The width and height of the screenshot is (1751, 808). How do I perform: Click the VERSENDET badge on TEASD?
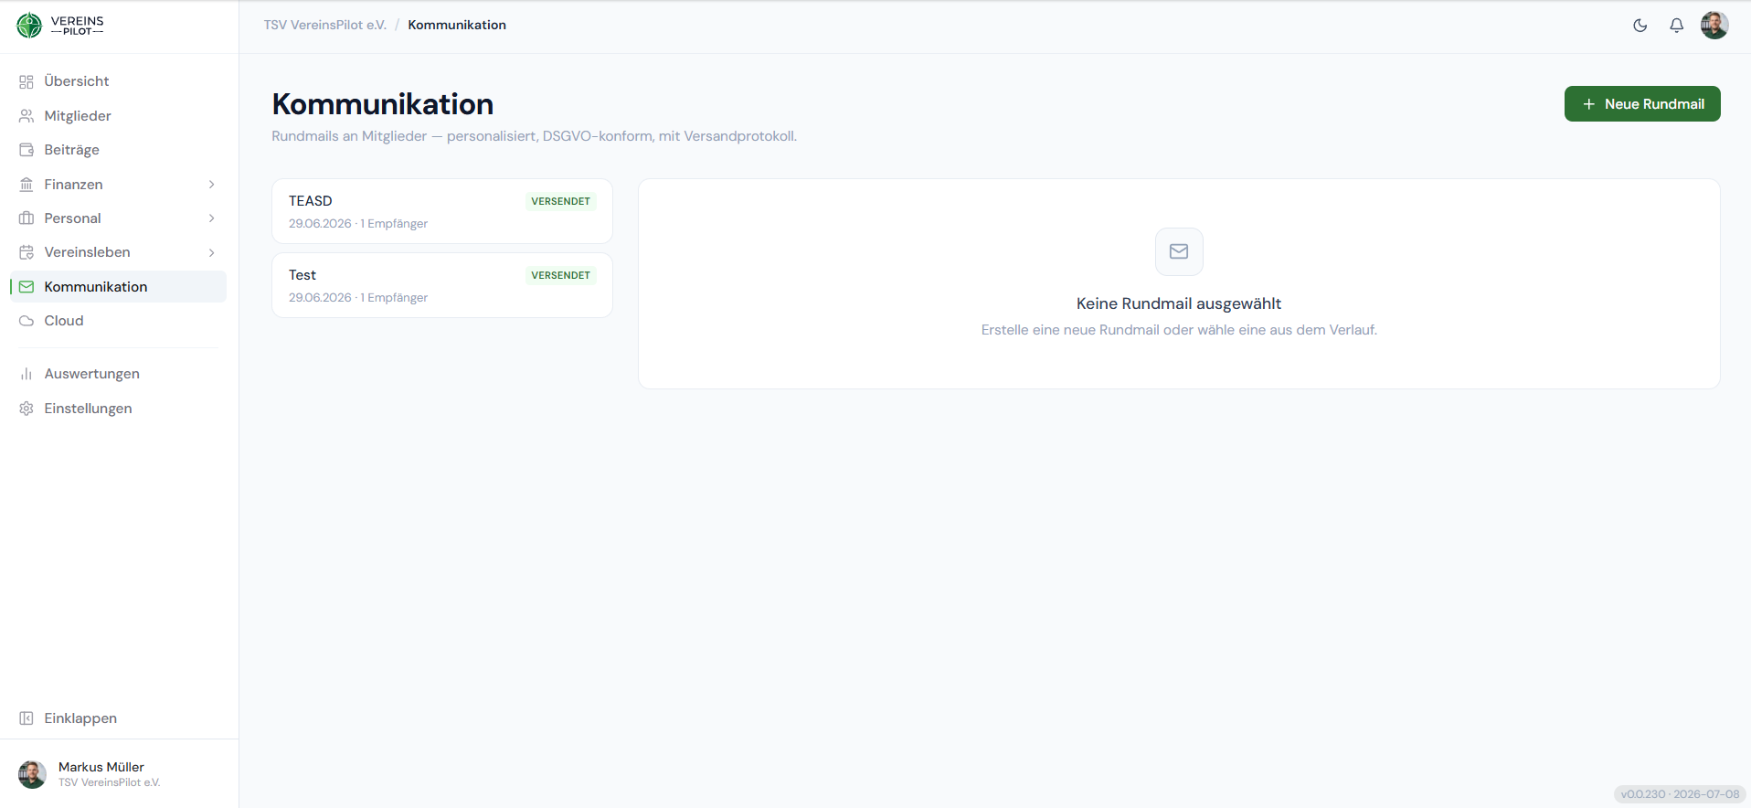(x=561, y=201)
